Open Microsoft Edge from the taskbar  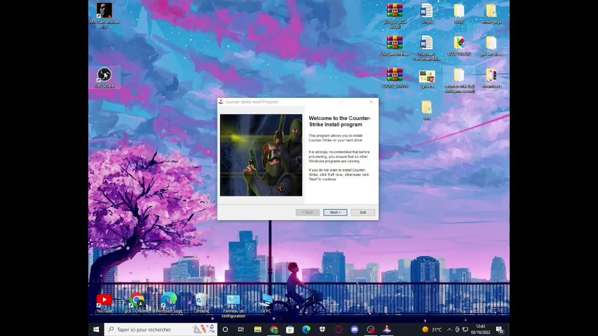(x=306, y=329)
